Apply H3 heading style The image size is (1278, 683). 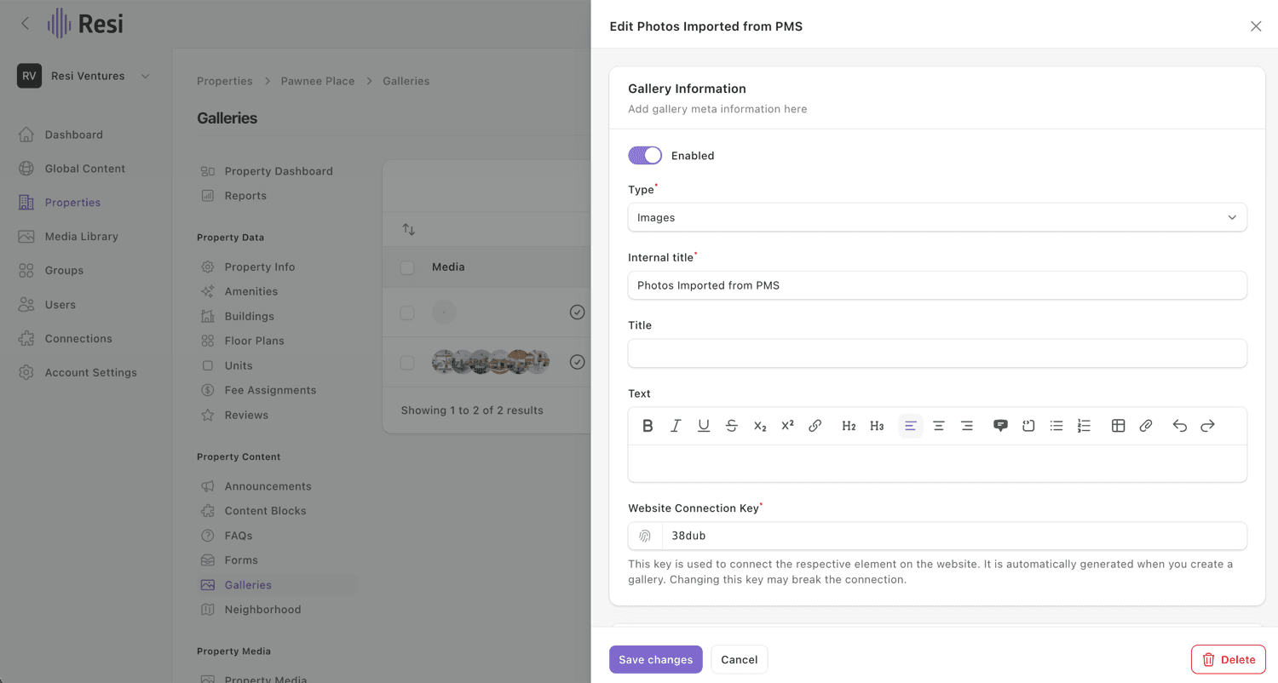click(x=877, y=426)
